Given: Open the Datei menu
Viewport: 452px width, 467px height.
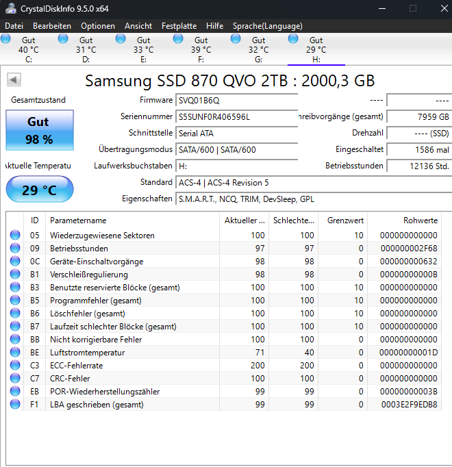Looking at the screenshot, I should pos(14,26).
